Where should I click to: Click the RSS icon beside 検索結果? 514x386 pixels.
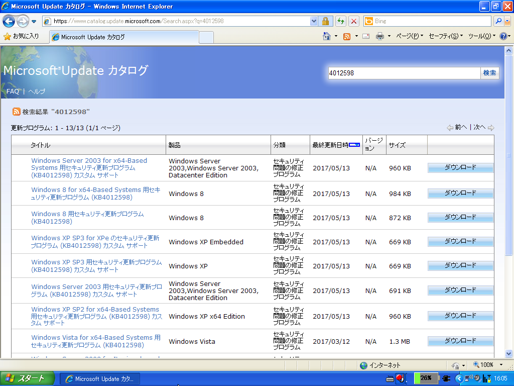click(17, 112)
